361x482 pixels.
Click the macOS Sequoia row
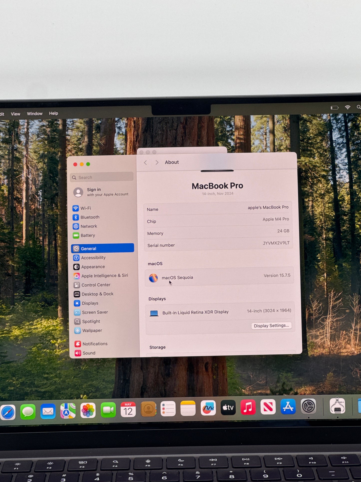click(x=219, y=276)
